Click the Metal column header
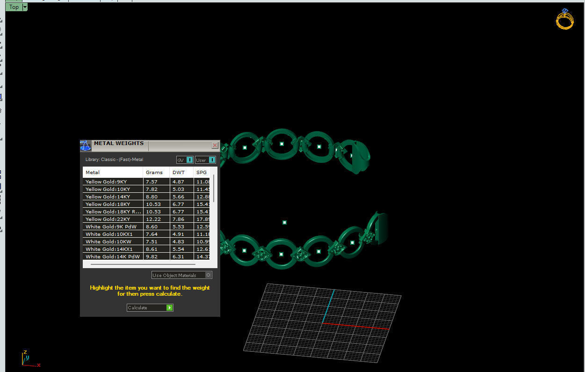The height and width of the screenshot is (372, 585). [x=113, y=172]
